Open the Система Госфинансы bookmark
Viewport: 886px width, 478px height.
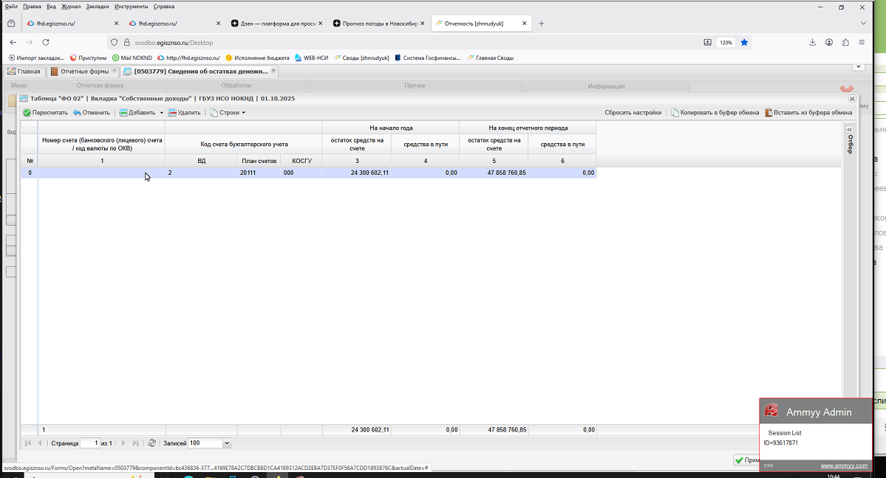(428, 58)
